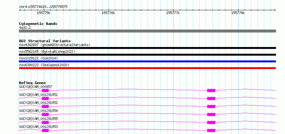Select the blue nsv1029122 variant bar
The height and width of the screenshot is (134, 285).
(147, 61)
